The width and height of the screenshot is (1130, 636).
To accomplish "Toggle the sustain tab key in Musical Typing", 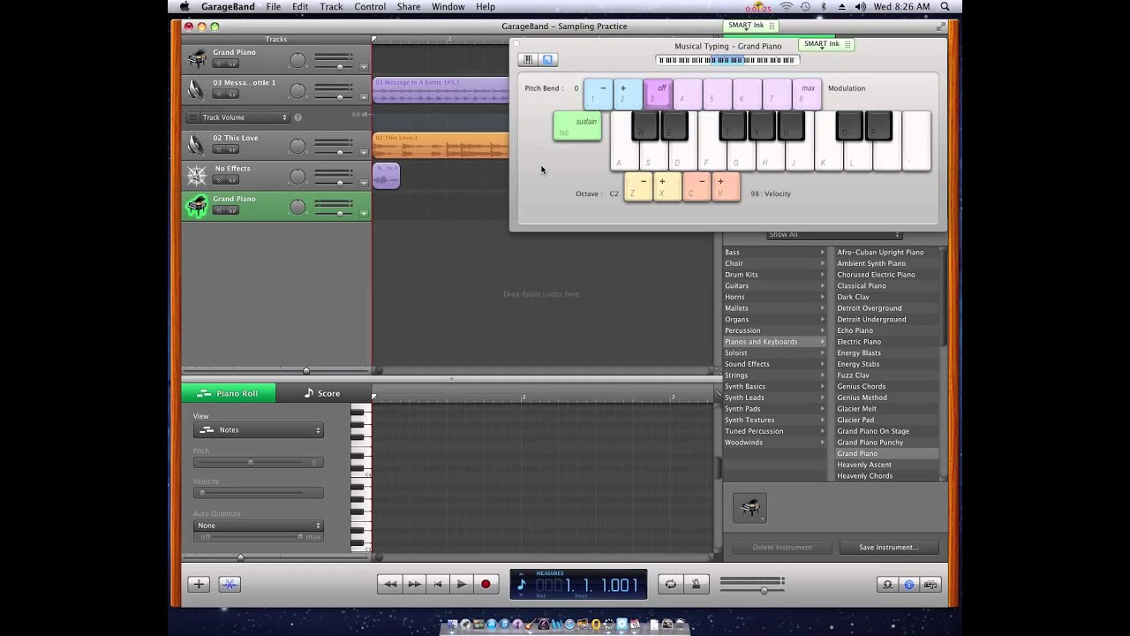I will tap(577, 125).
